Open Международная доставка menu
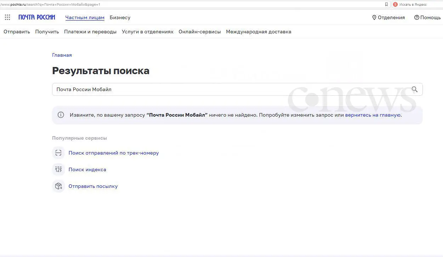Screen dimensions: 443x257 [x=259, y=32]
